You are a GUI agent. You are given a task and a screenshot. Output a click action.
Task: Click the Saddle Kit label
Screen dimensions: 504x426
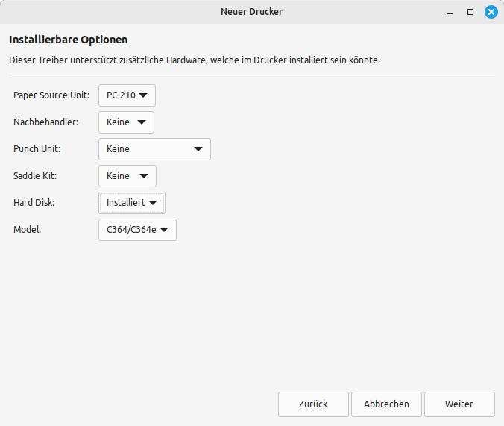click(x=35, y=176)
